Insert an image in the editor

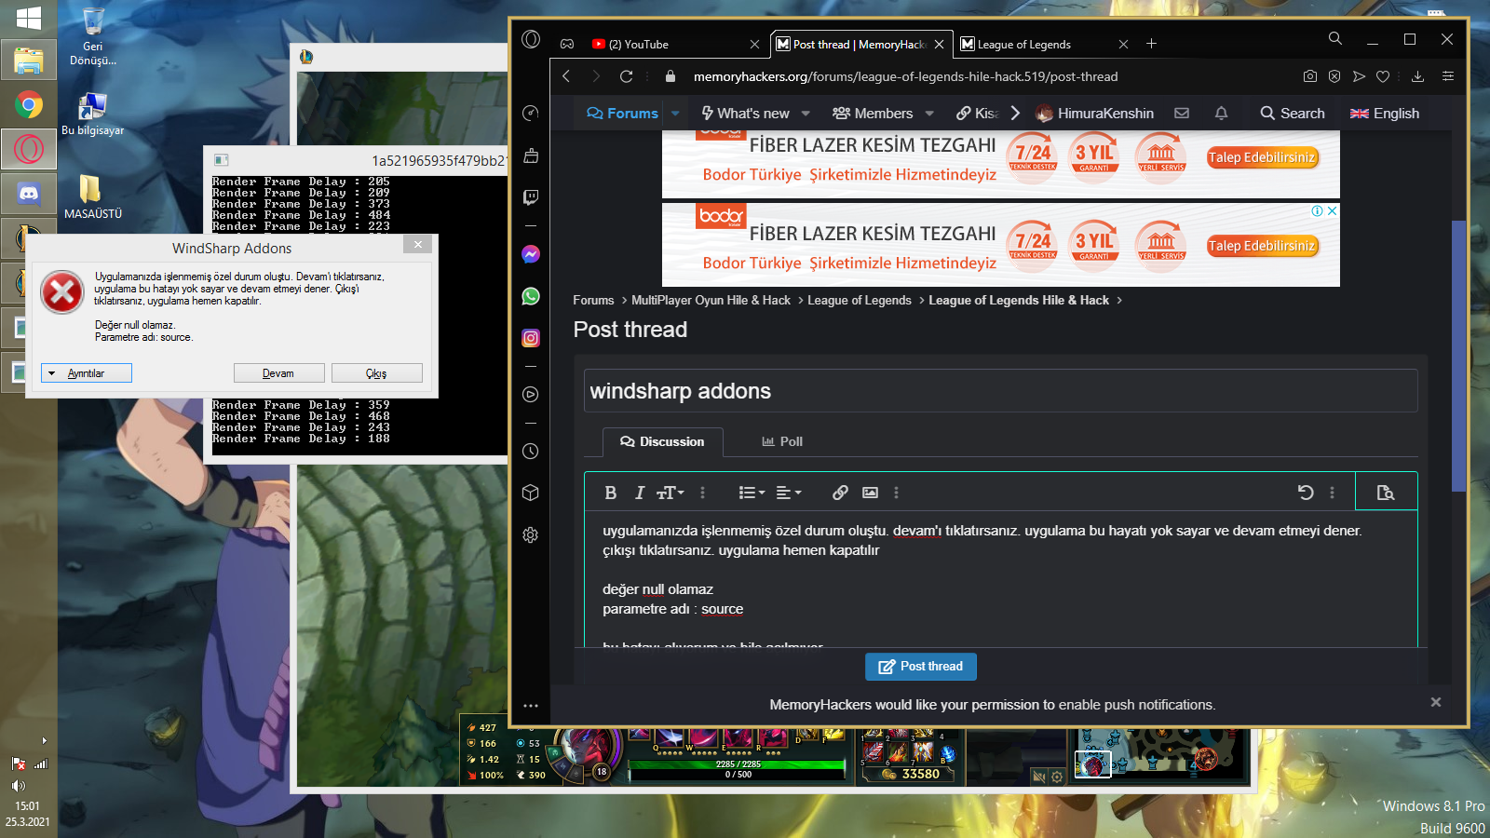click(870, 493)
